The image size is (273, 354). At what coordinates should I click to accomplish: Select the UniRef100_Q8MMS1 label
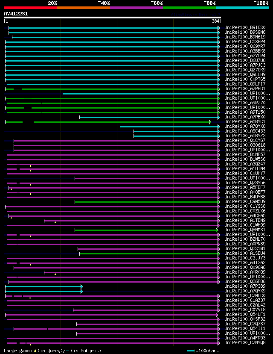coord(245,230)
